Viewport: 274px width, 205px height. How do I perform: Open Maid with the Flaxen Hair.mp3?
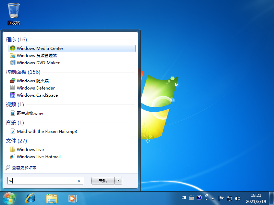(46, 131)
